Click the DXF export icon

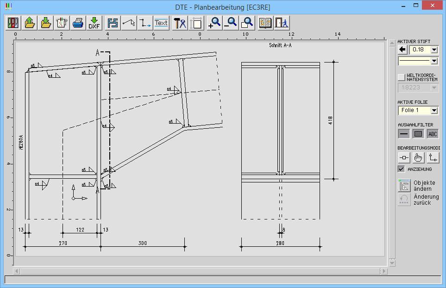click(x=94, y=23)
